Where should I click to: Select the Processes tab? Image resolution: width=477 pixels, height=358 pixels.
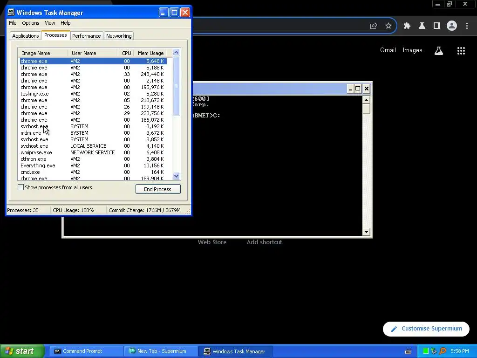[55, 35]
